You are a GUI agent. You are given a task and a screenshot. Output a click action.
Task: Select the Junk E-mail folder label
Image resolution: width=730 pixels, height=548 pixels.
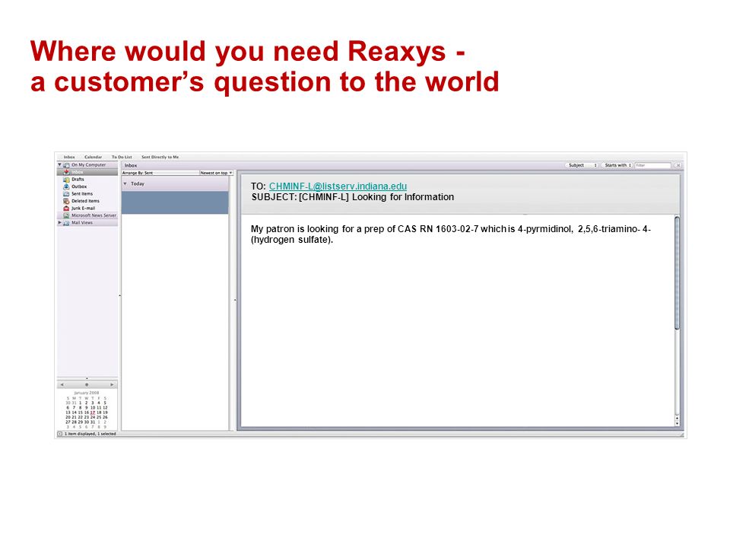coord(84,209)
